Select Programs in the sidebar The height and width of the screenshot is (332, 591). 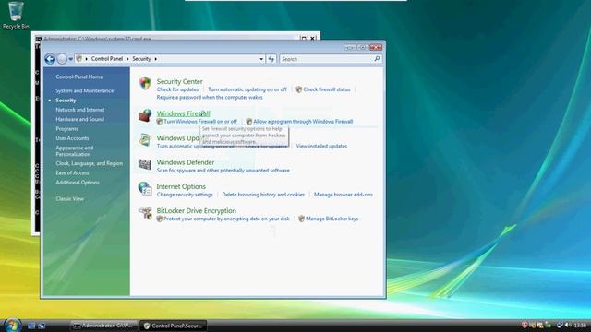point(66,129)
